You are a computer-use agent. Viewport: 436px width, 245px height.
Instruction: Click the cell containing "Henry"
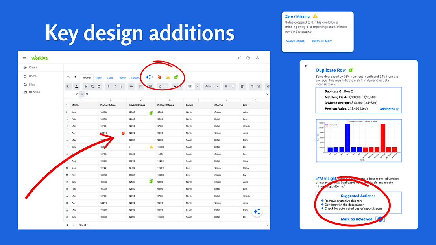point(255,168)
